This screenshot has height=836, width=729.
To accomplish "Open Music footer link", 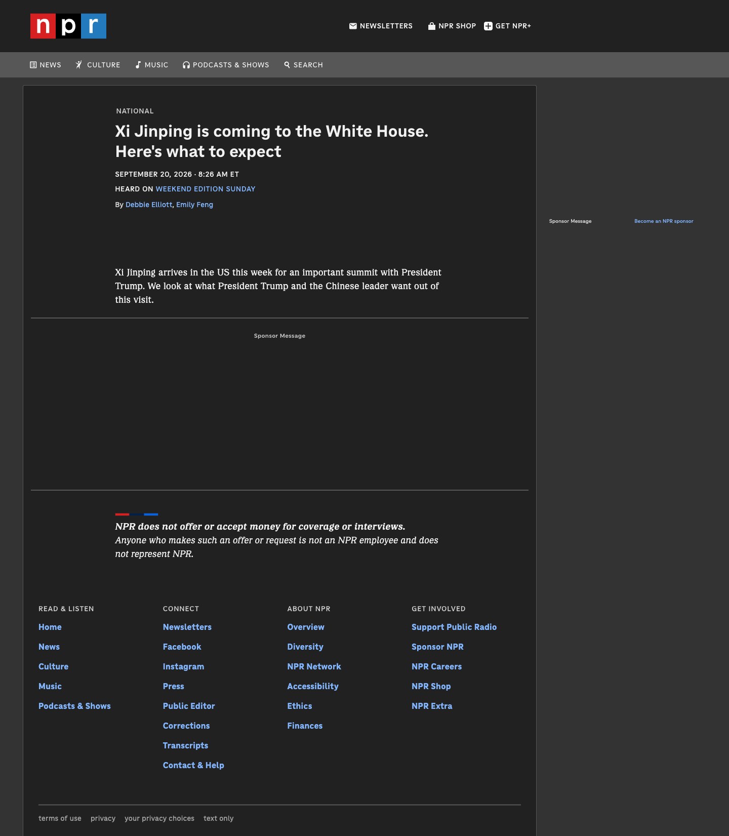I will (x=50, y=686).
